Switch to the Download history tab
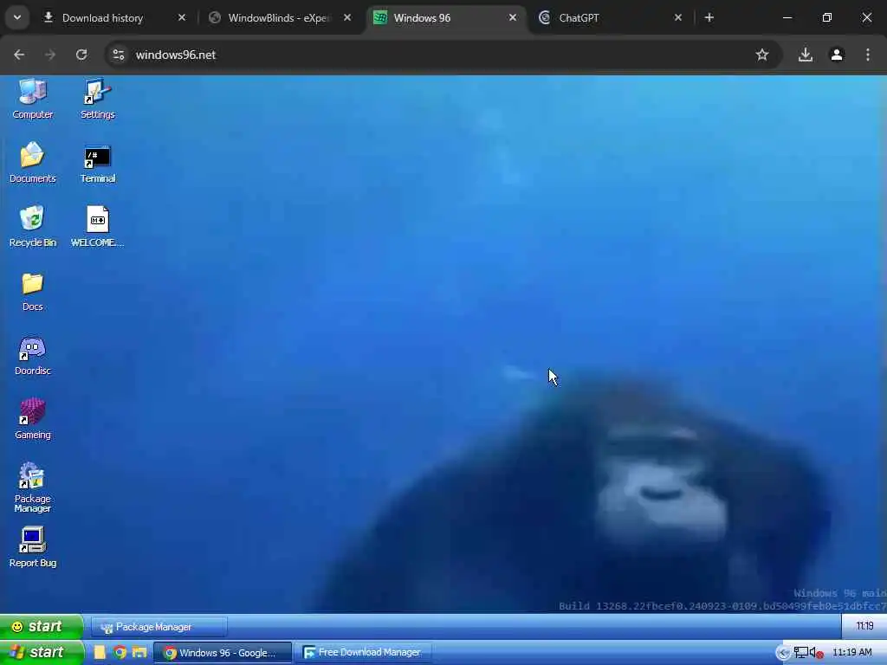 pos(102,18)
